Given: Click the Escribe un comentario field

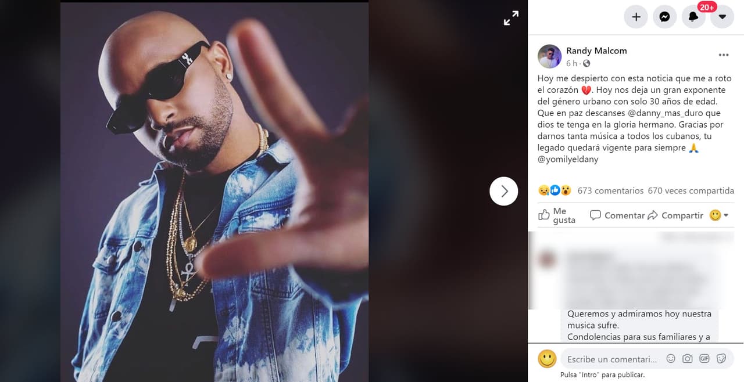Looking at the screenshot, I should [610, 359].
